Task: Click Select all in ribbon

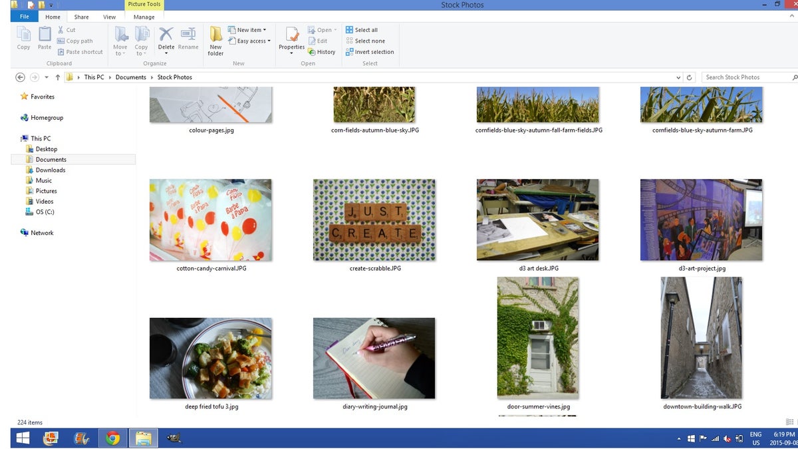Action: click(x=362, y=30)
